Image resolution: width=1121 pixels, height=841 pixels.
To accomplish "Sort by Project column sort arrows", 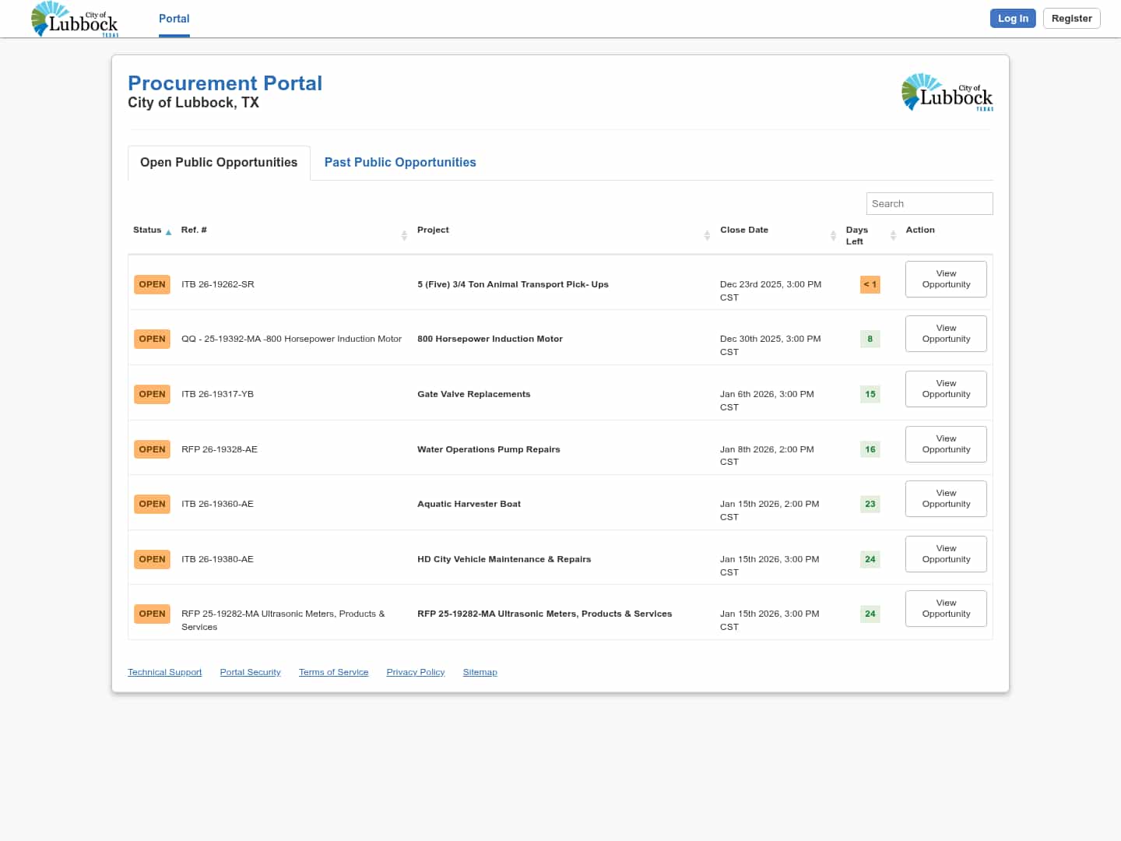I will point(707,235).
